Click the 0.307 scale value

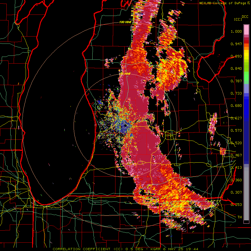[x=236, y=192]
